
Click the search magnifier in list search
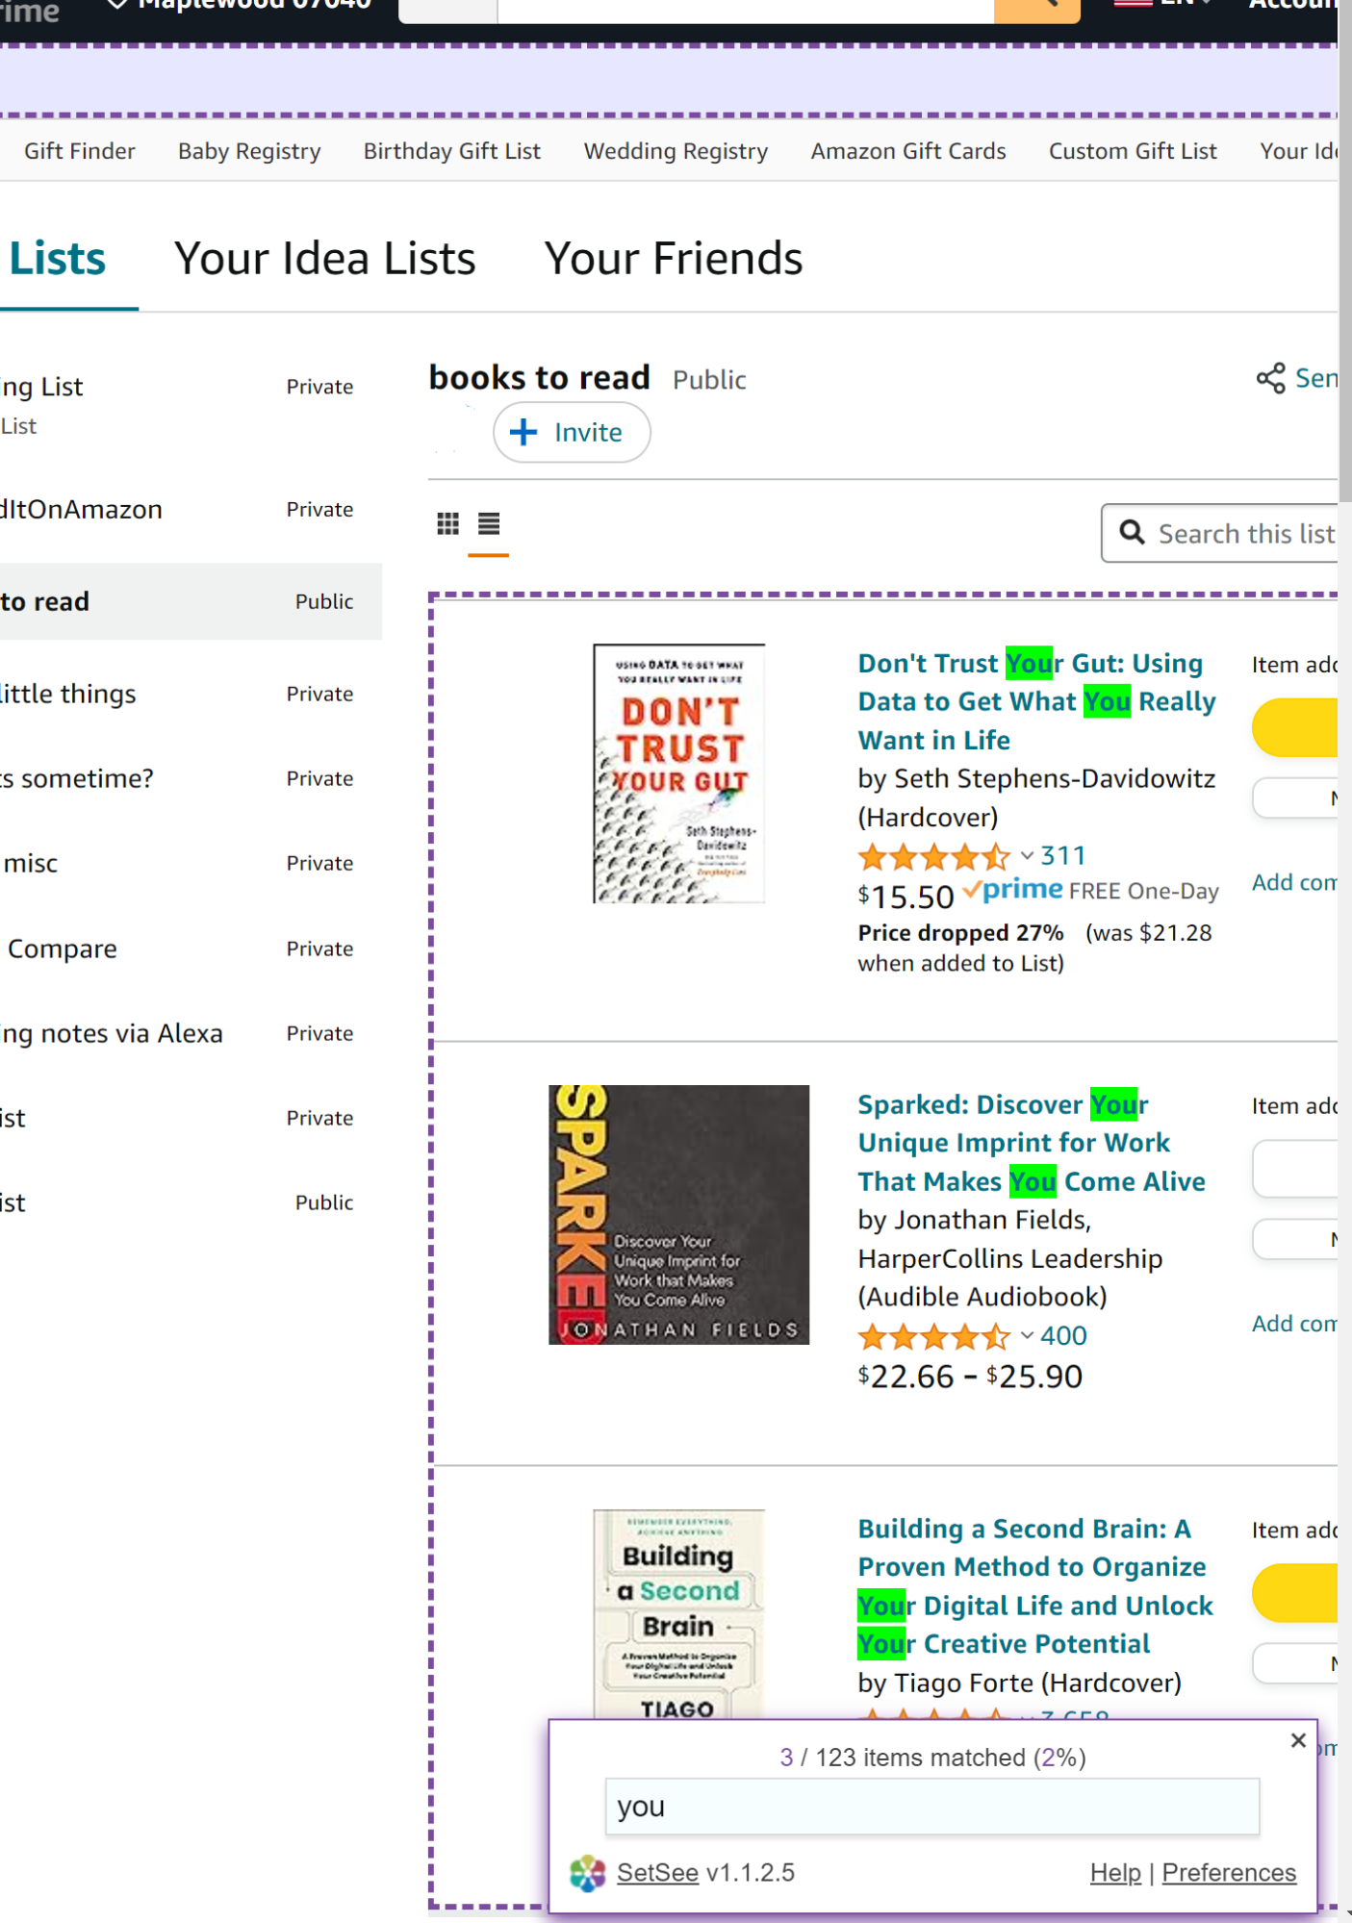click(x=1133, y=533)
